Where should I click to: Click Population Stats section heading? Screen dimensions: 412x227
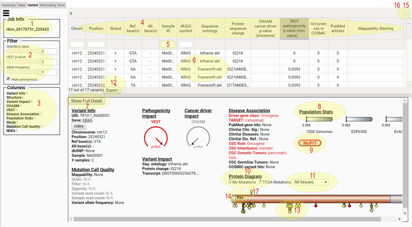click(x=316, y=112)
